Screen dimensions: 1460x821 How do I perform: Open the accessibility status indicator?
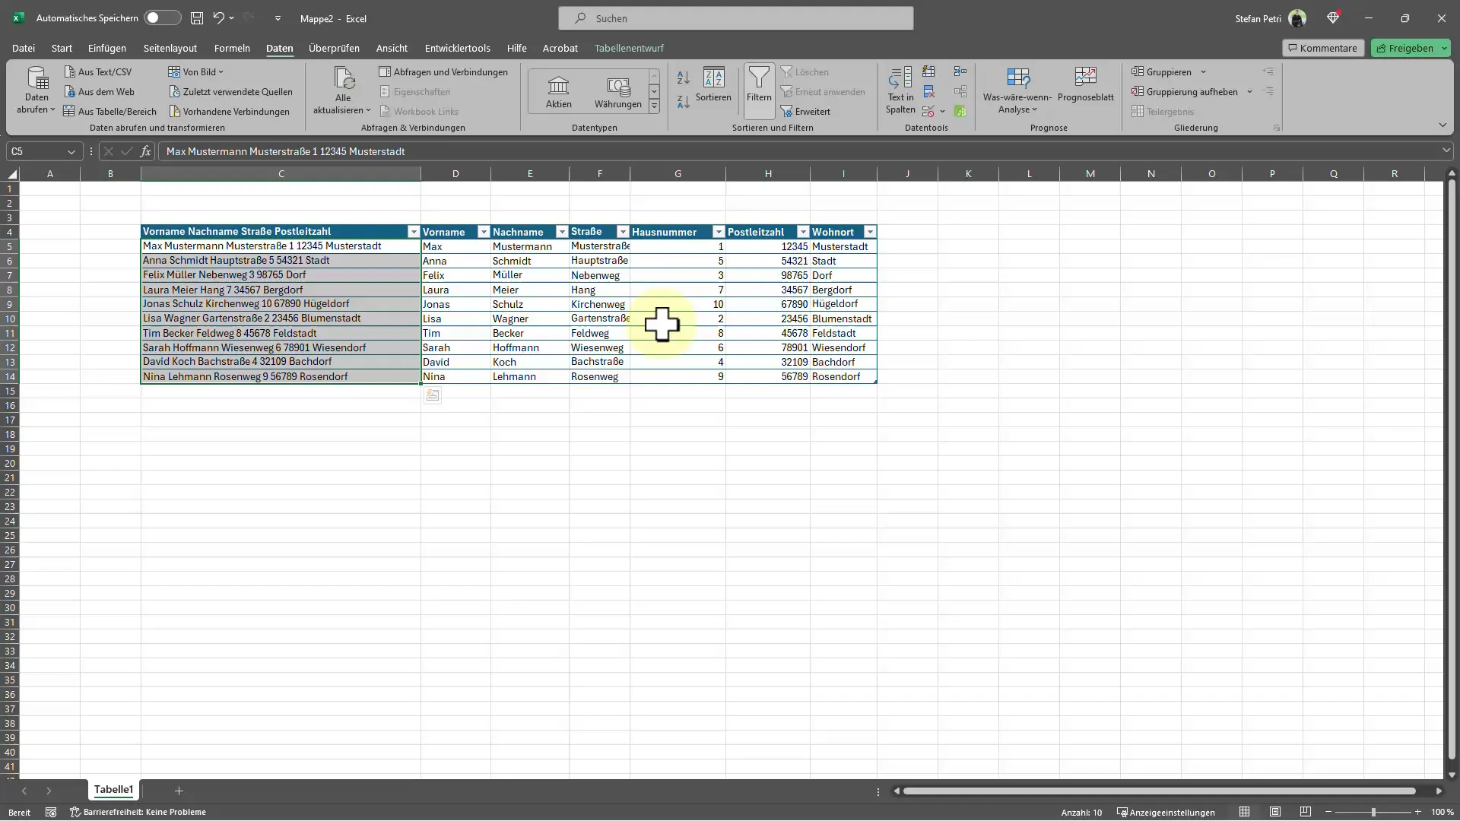(x=138, y=812)
